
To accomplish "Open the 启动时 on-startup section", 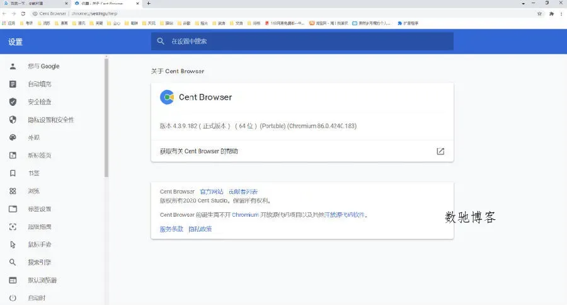I will point(37,298).
